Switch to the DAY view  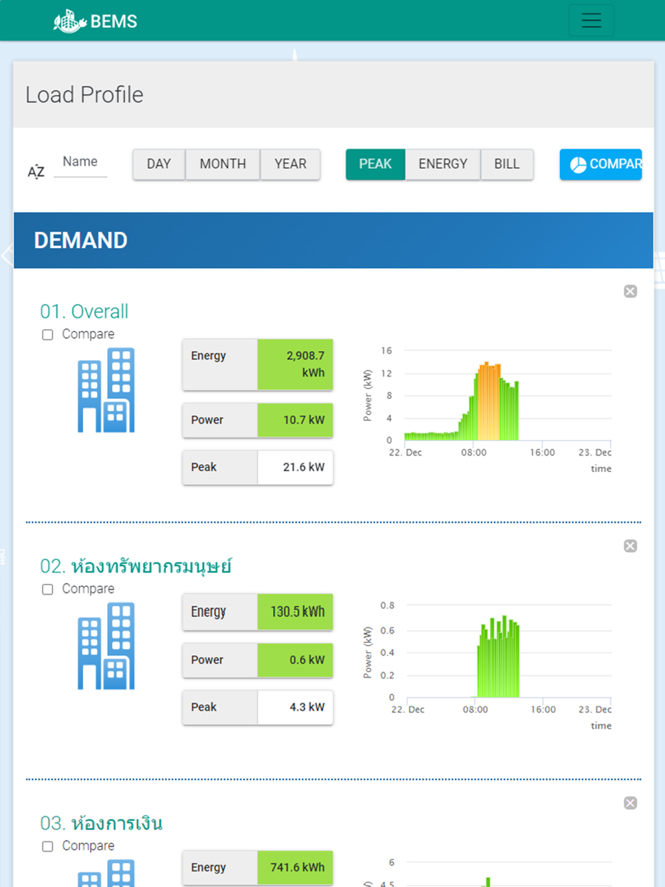pos(159,164)
